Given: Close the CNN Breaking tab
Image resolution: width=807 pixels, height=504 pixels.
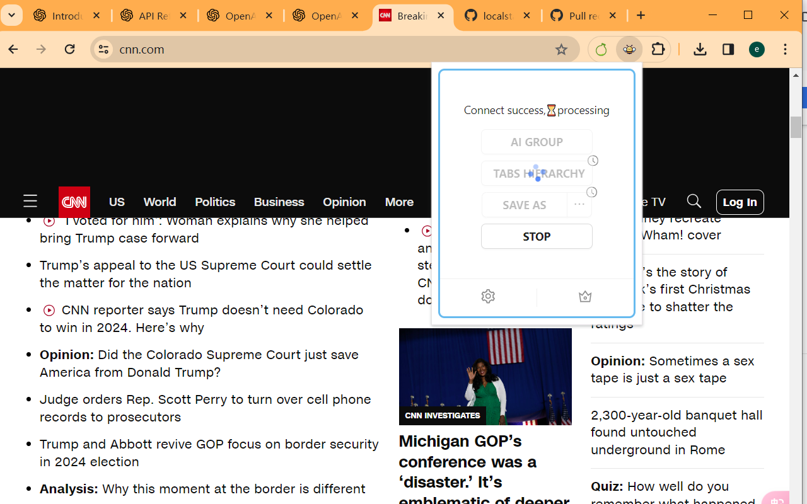Looking at the screenshot, I should (x=441, y=16).
